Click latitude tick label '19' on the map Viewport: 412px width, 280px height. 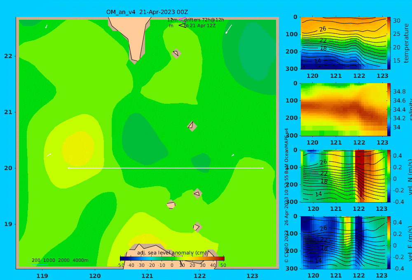(x=8, y=224)
